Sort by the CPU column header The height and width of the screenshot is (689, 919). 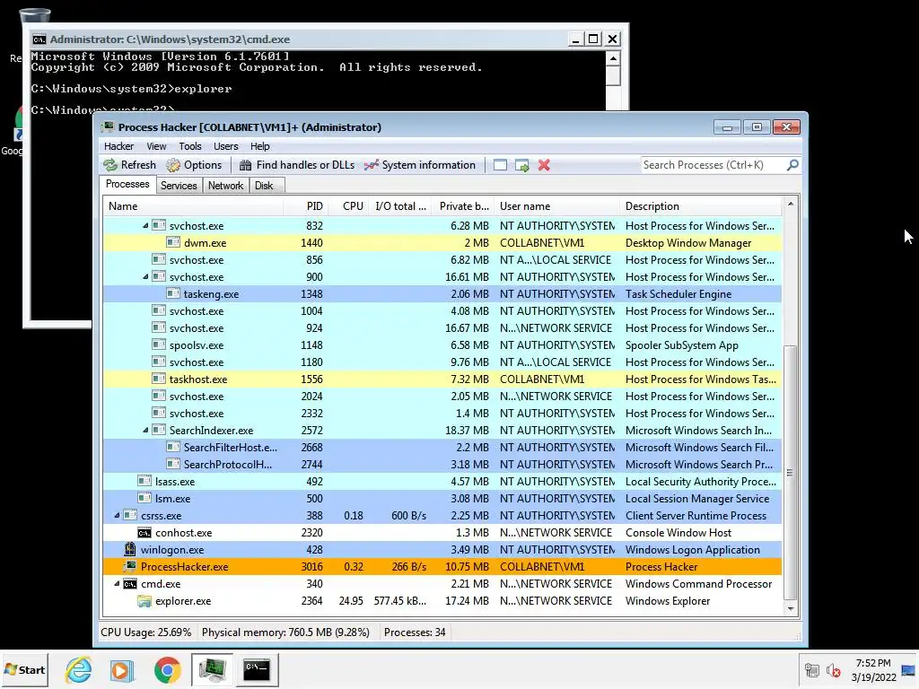pyautogui.click(x=347, y=206)
